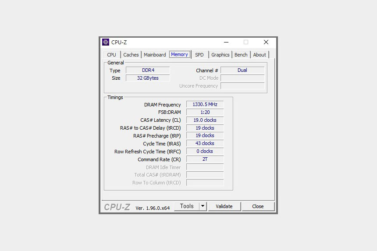This screenshot has width=377, height=251.
Task: Select the 1:20 FSB:DRAM value
Action: click(205, 112)
